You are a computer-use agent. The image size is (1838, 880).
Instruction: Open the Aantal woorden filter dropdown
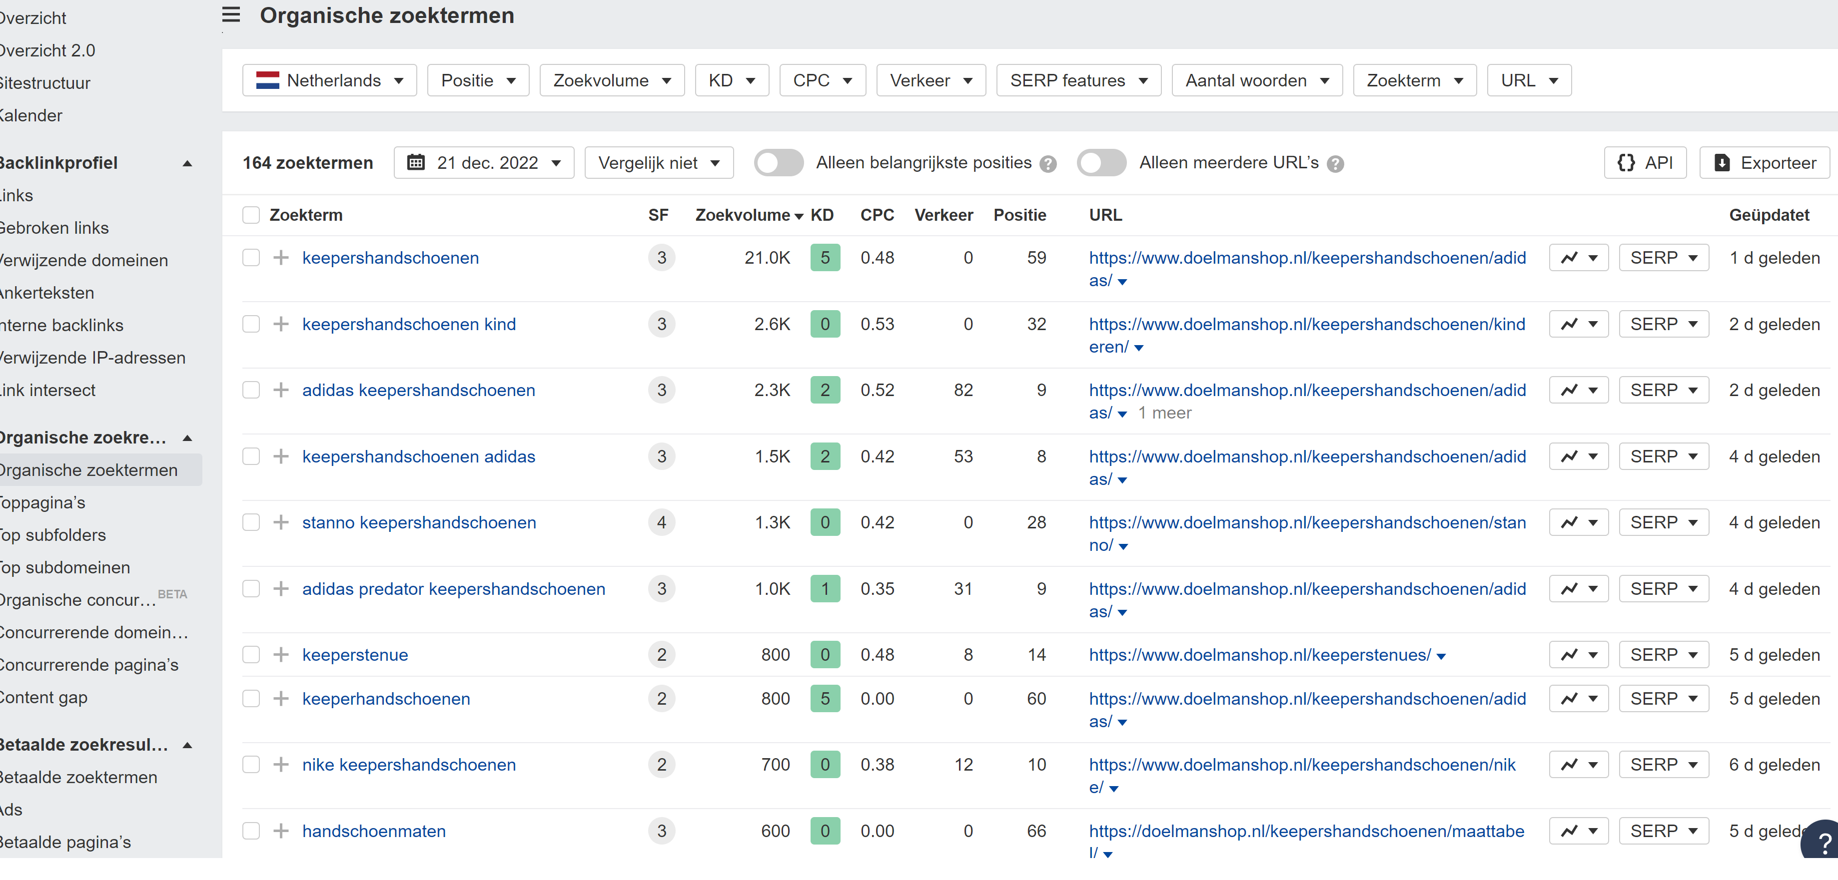pos(1257,80)
